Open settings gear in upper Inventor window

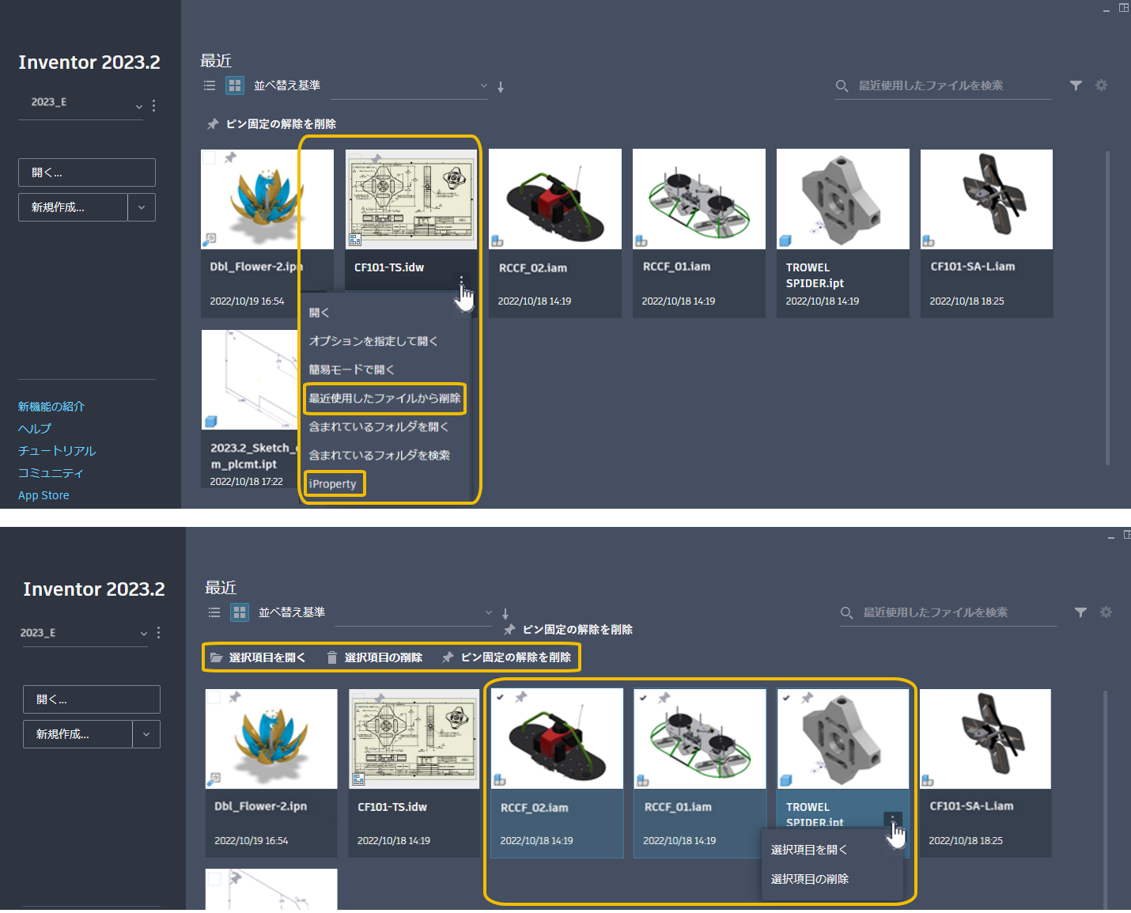(x=1101, y=85)
